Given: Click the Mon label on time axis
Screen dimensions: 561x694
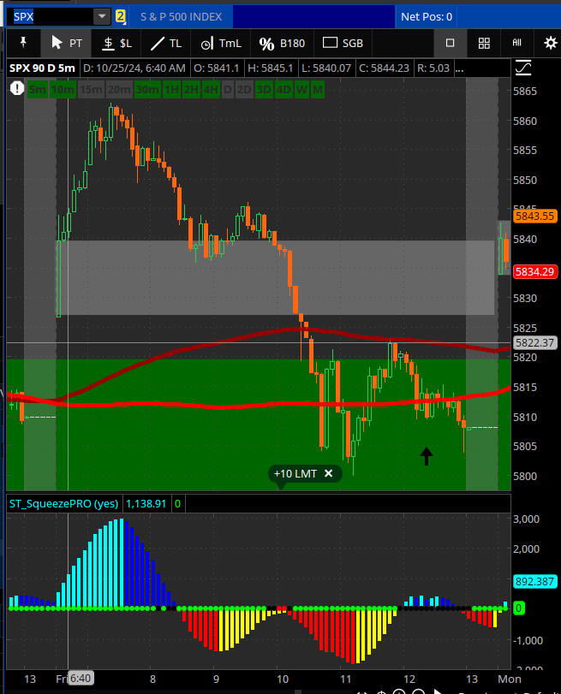Looking at the screenshot, I should pyautogui.click(x=510, y=679).
